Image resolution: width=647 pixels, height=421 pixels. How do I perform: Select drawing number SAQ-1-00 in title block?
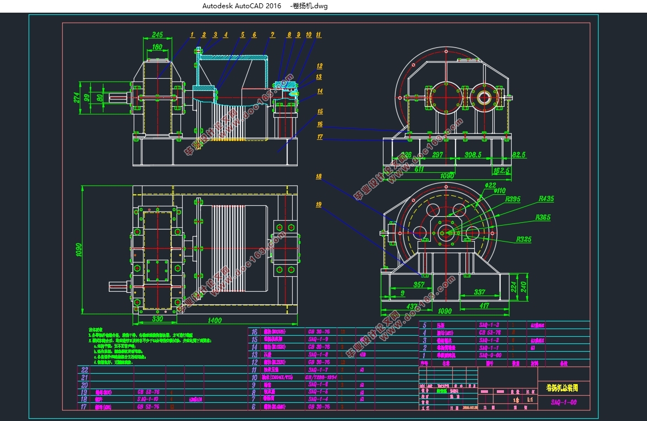tap(563, 402)
